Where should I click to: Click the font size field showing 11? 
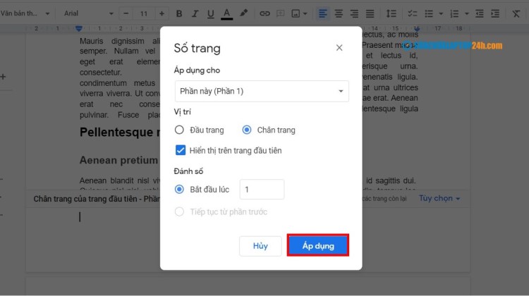point(144,13)
